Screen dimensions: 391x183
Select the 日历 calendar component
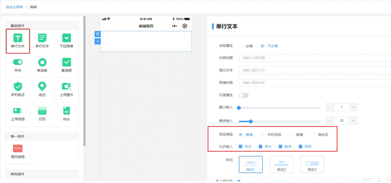[42, 111]
